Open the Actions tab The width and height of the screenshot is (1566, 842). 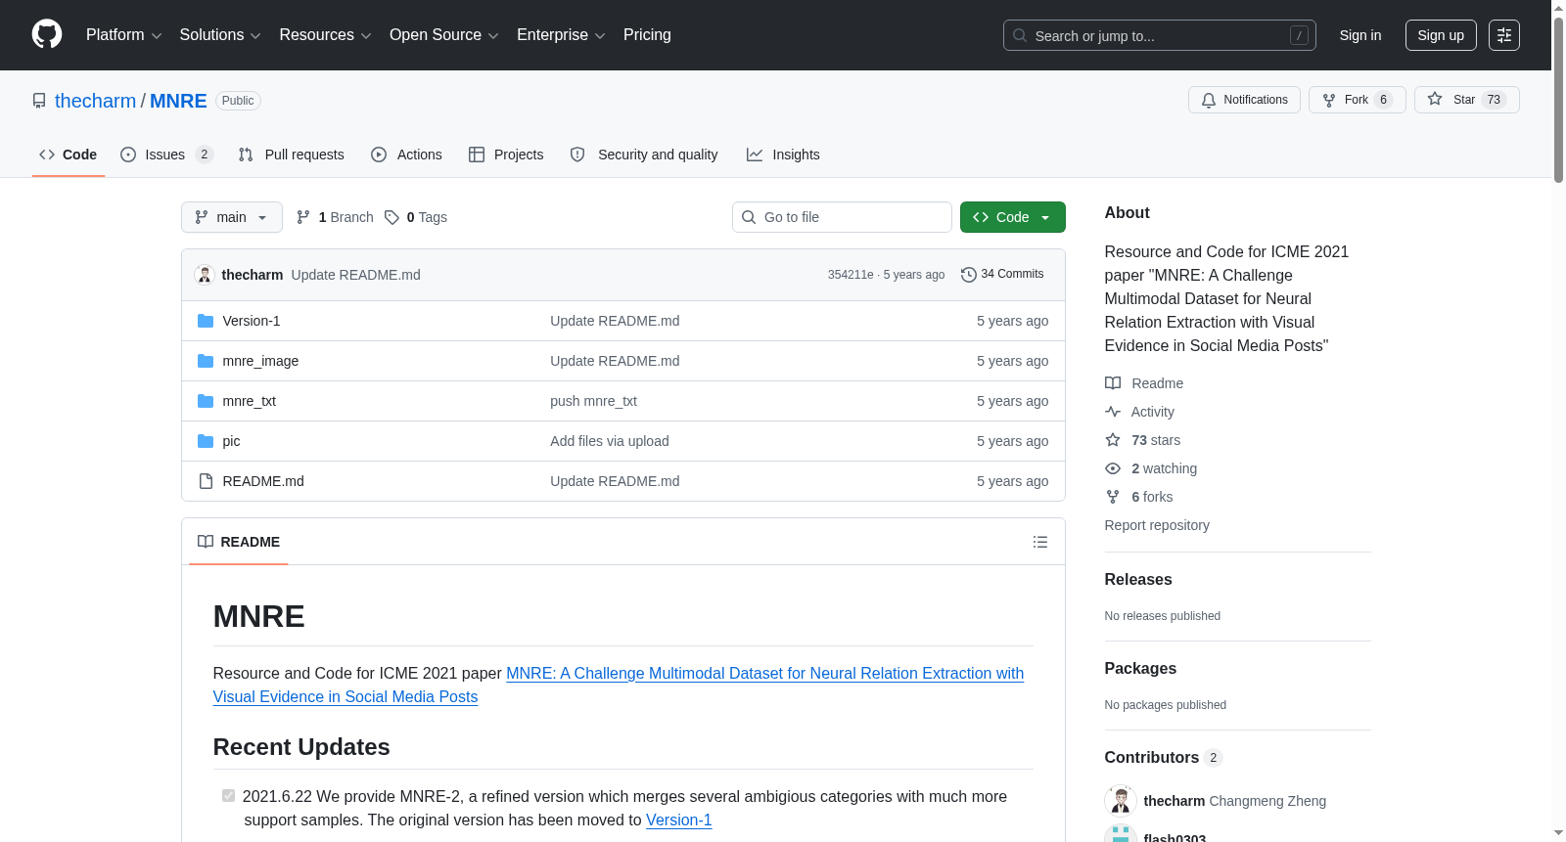pos(407,155)
